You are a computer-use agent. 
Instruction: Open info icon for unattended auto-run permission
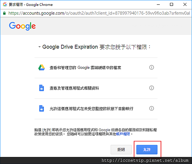click(152, 108)
